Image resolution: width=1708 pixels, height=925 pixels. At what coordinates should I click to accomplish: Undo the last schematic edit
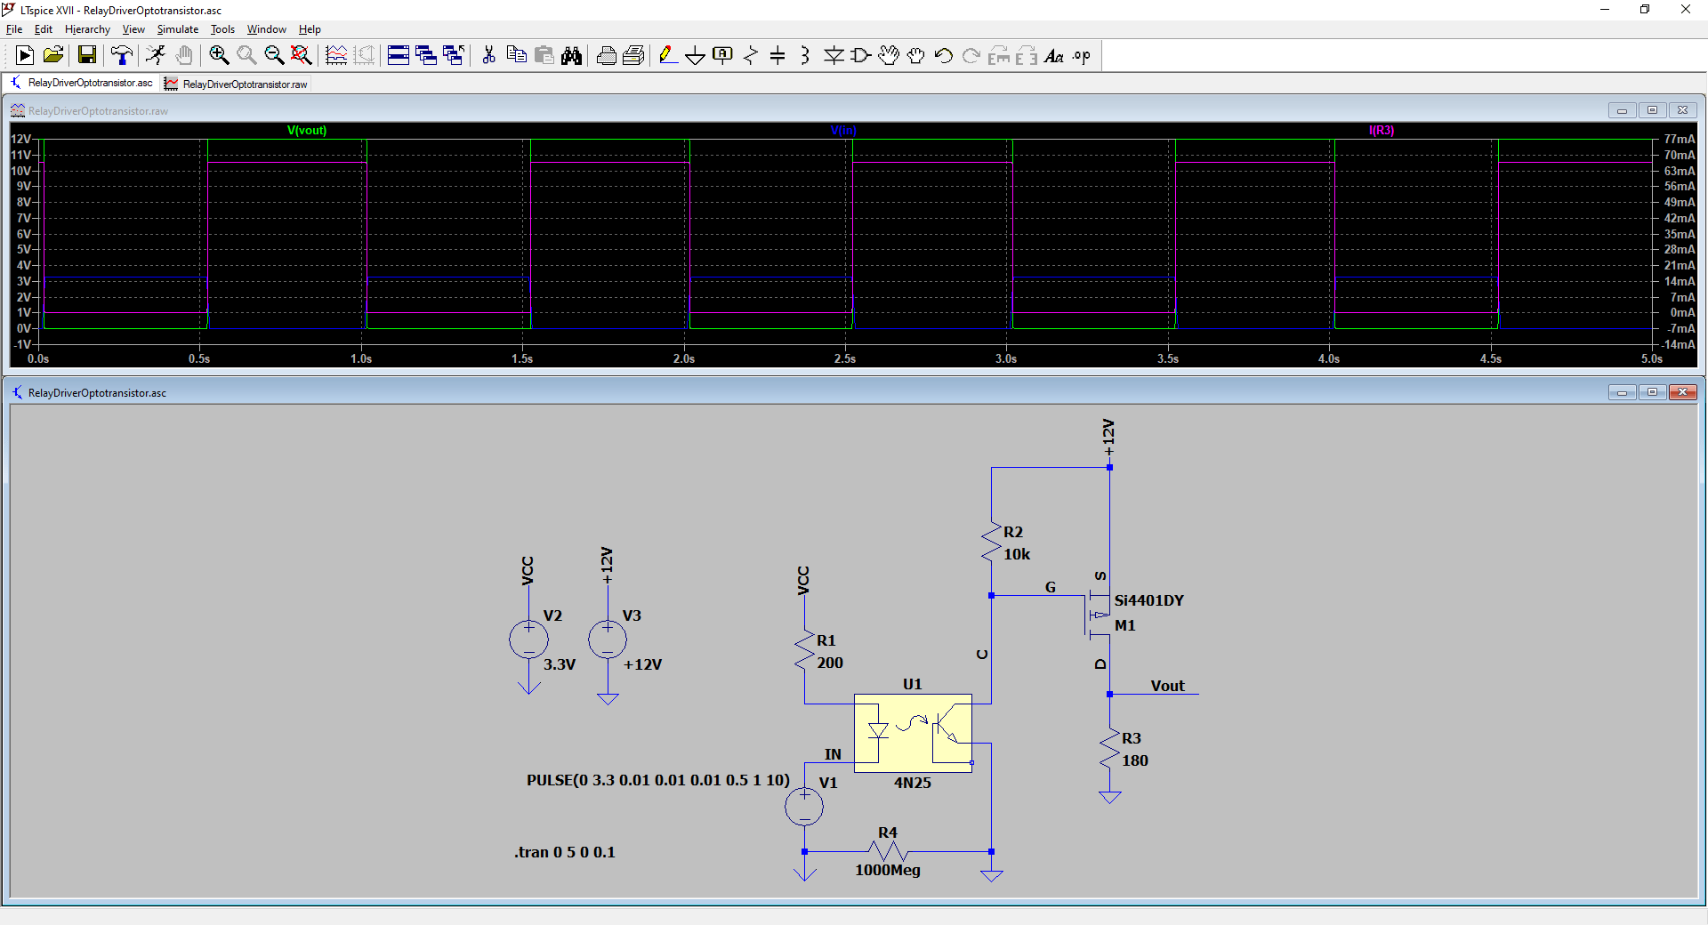click(x=944, y=55)
